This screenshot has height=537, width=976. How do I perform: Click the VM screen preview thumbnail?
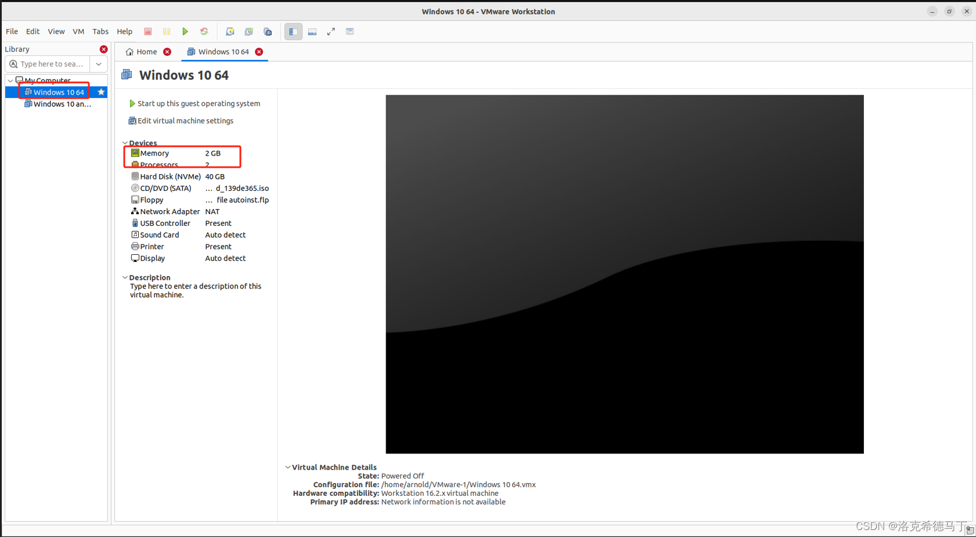pos(625,274)
